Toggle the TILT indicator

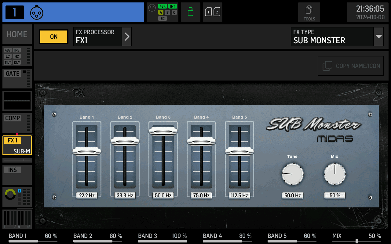8,63
